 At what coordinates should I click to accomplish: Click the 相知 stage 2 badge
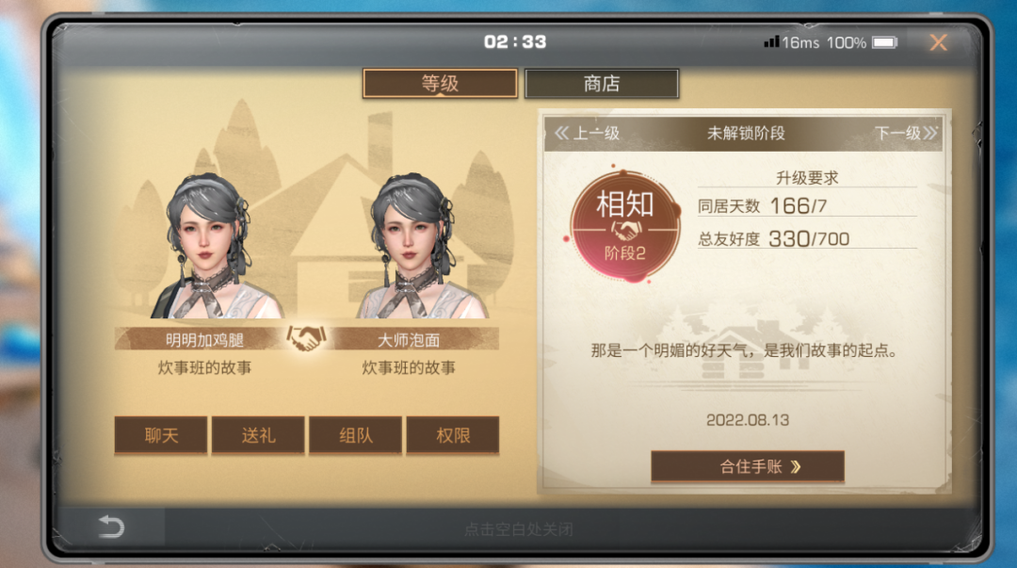624,226
